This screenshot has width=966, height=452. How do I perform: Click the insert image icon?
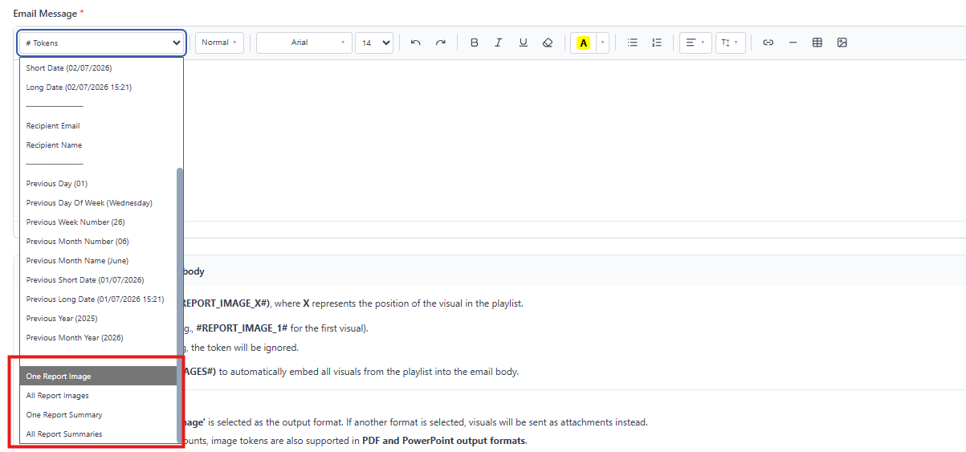(x=842, y=43)
